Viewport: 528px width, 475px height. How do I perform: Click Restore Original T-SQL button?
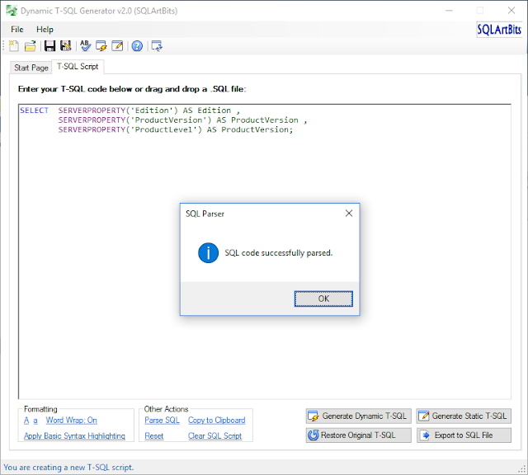pos(359,435)
